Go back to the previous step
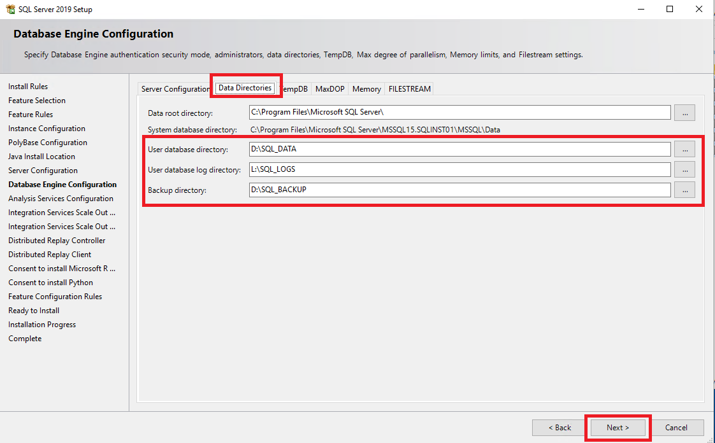The width and height of the screenshot is (715, 443). click(560, 428)
